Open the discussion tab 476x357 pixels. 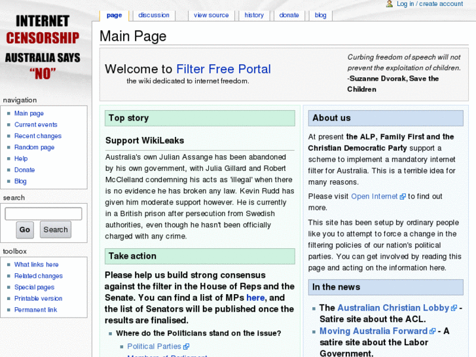click(154, 15)
